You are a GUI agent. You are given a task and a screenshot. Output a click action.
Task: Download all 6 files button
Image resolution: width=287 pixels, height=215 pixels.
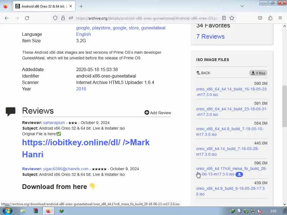click(258, 73)
